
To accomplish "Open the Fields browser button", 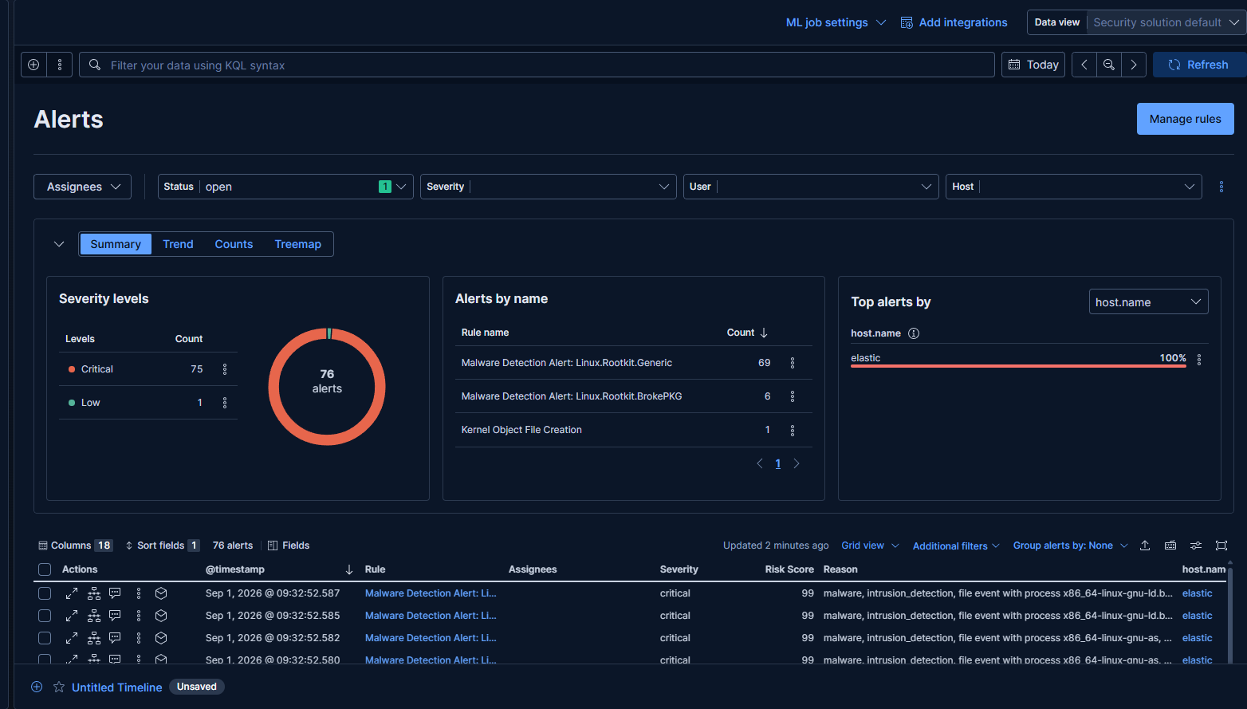I will click(x=289, y=546).
